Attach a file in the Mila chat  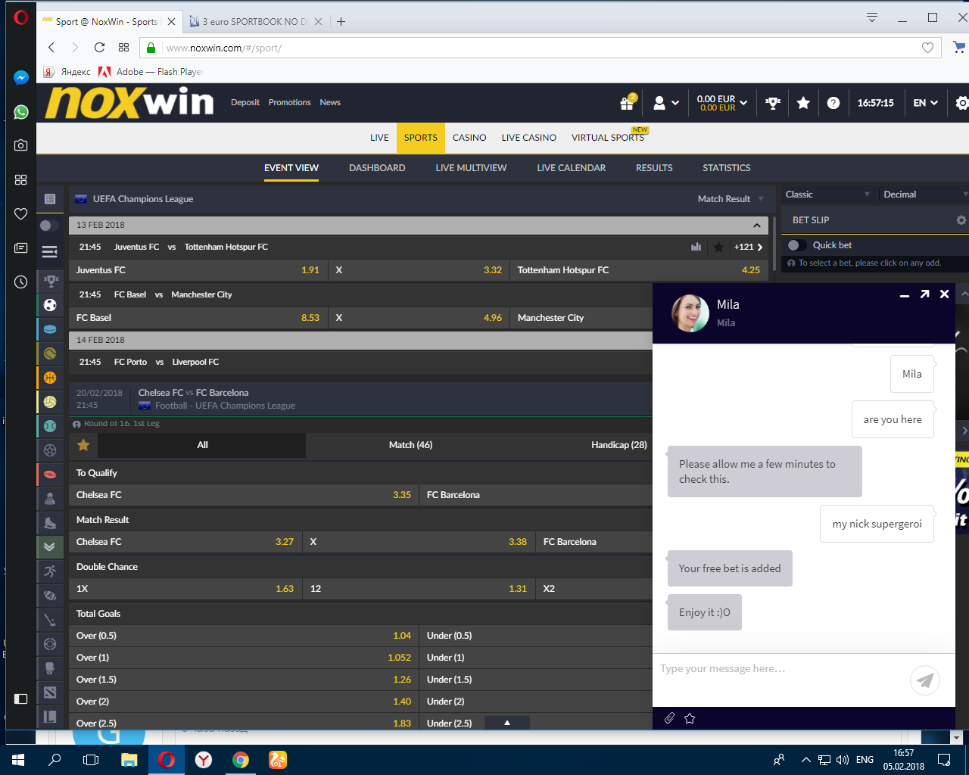(x=669, y=718)
